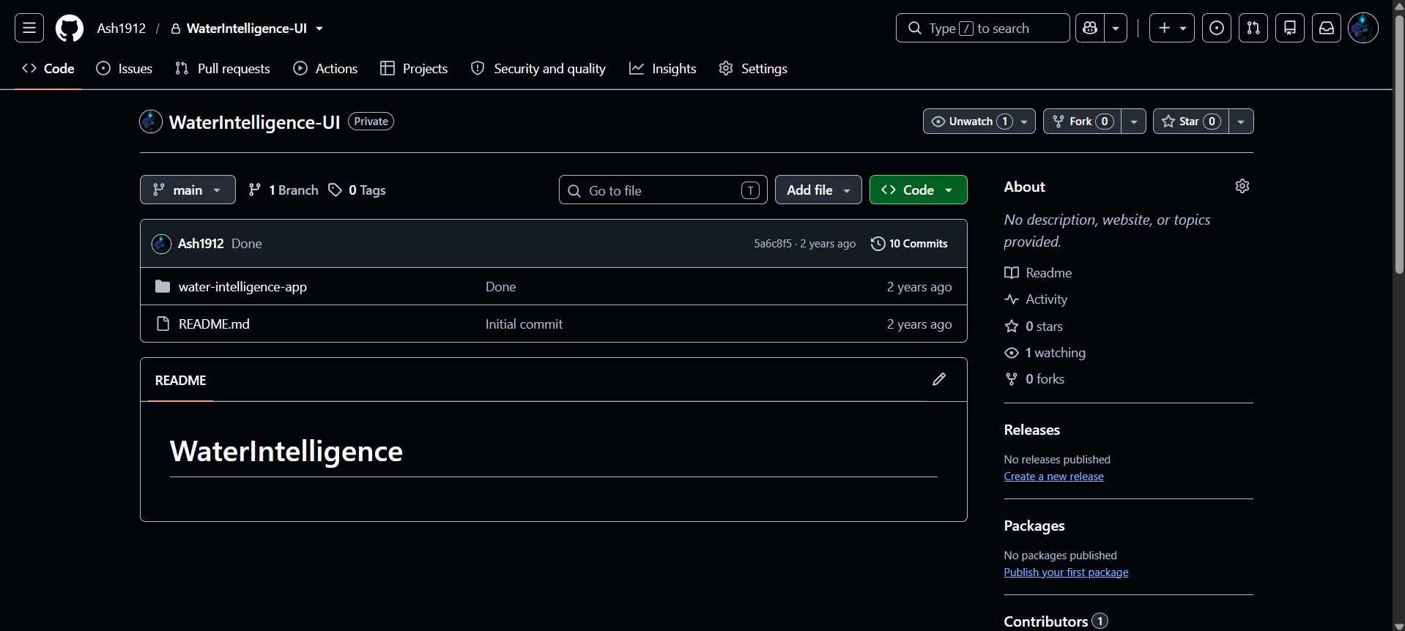Open the create new plus menu
Screen dimensions: 1405x631
(x=1172, y=29)
